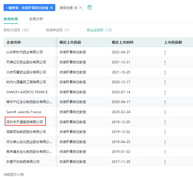193x177 pixels.
Task: Click 深圳市天道医药有限公司 company name
Action: click(x=25, y=122)
